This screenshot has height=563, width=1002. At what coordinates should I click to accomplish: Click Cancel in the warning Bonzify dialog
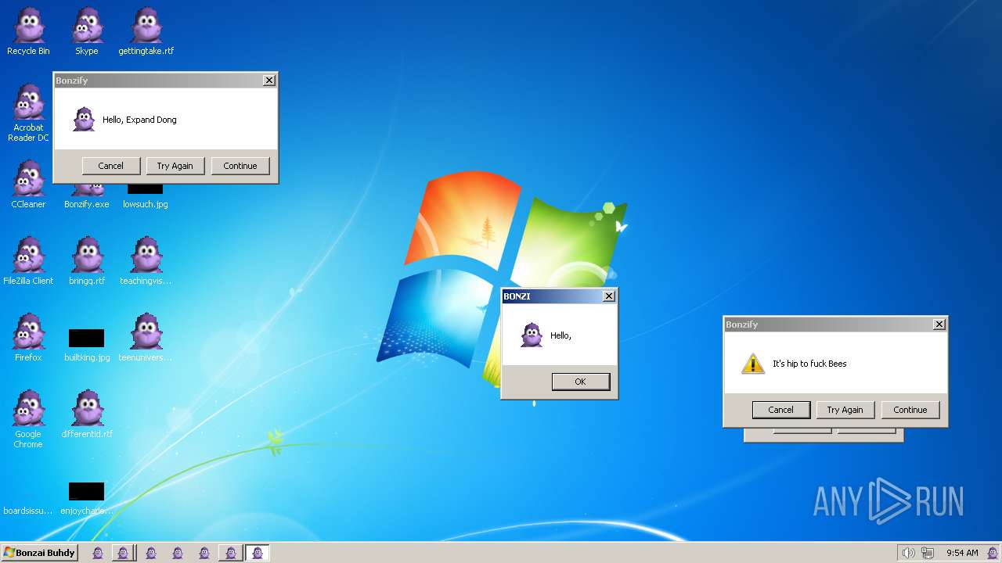point(780,410)
